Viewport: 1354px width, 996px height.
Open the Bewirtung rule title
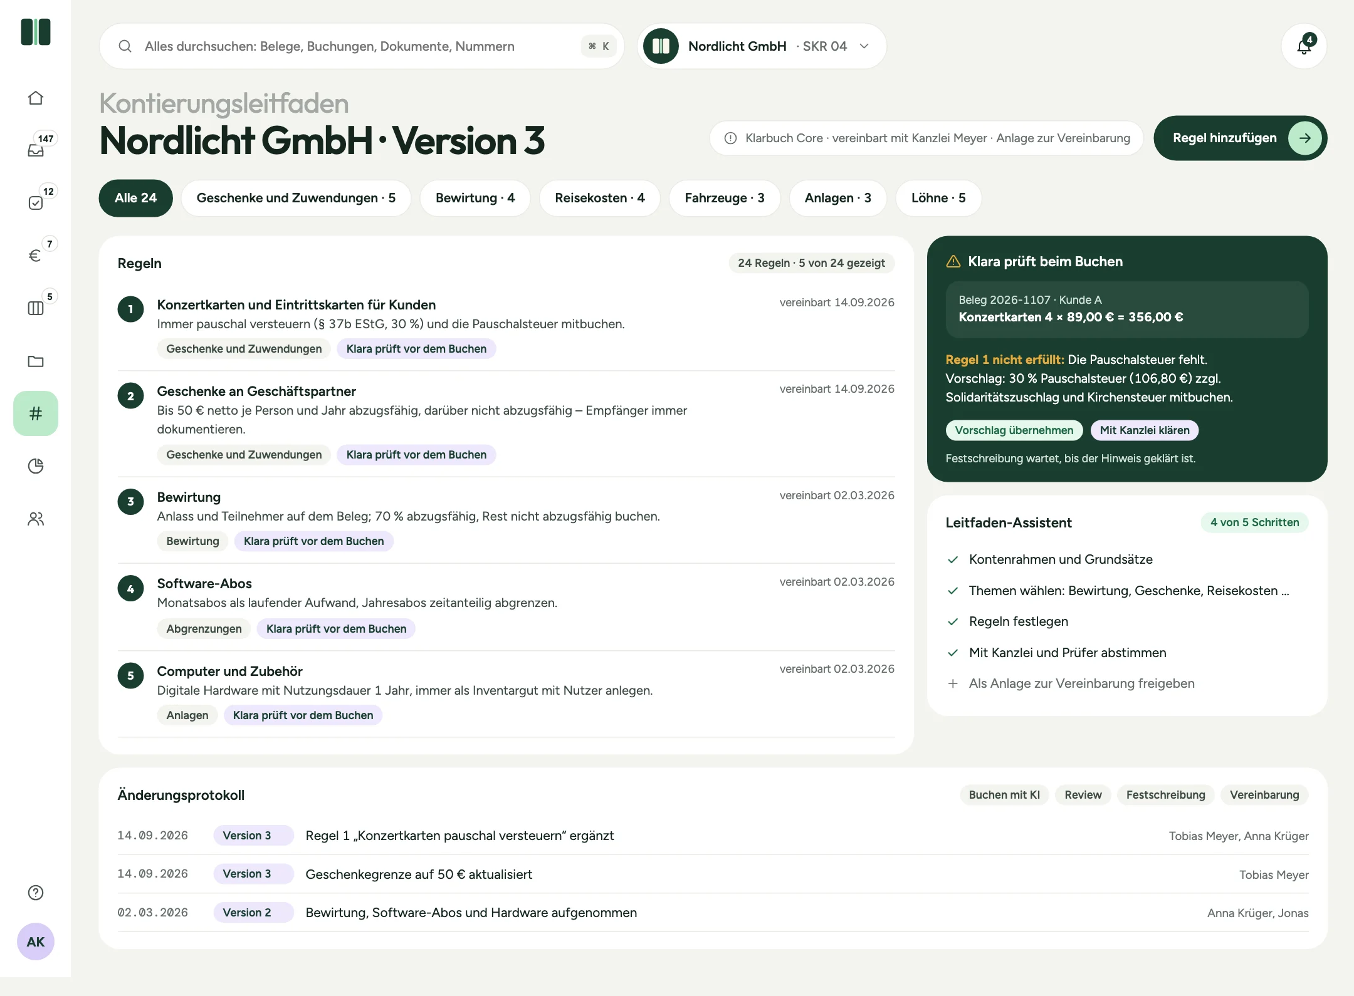(x=189, y=497)
